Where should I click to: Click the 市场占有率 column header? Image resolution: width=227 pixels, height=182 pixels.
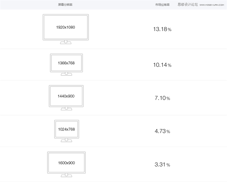tap(162, 5)
